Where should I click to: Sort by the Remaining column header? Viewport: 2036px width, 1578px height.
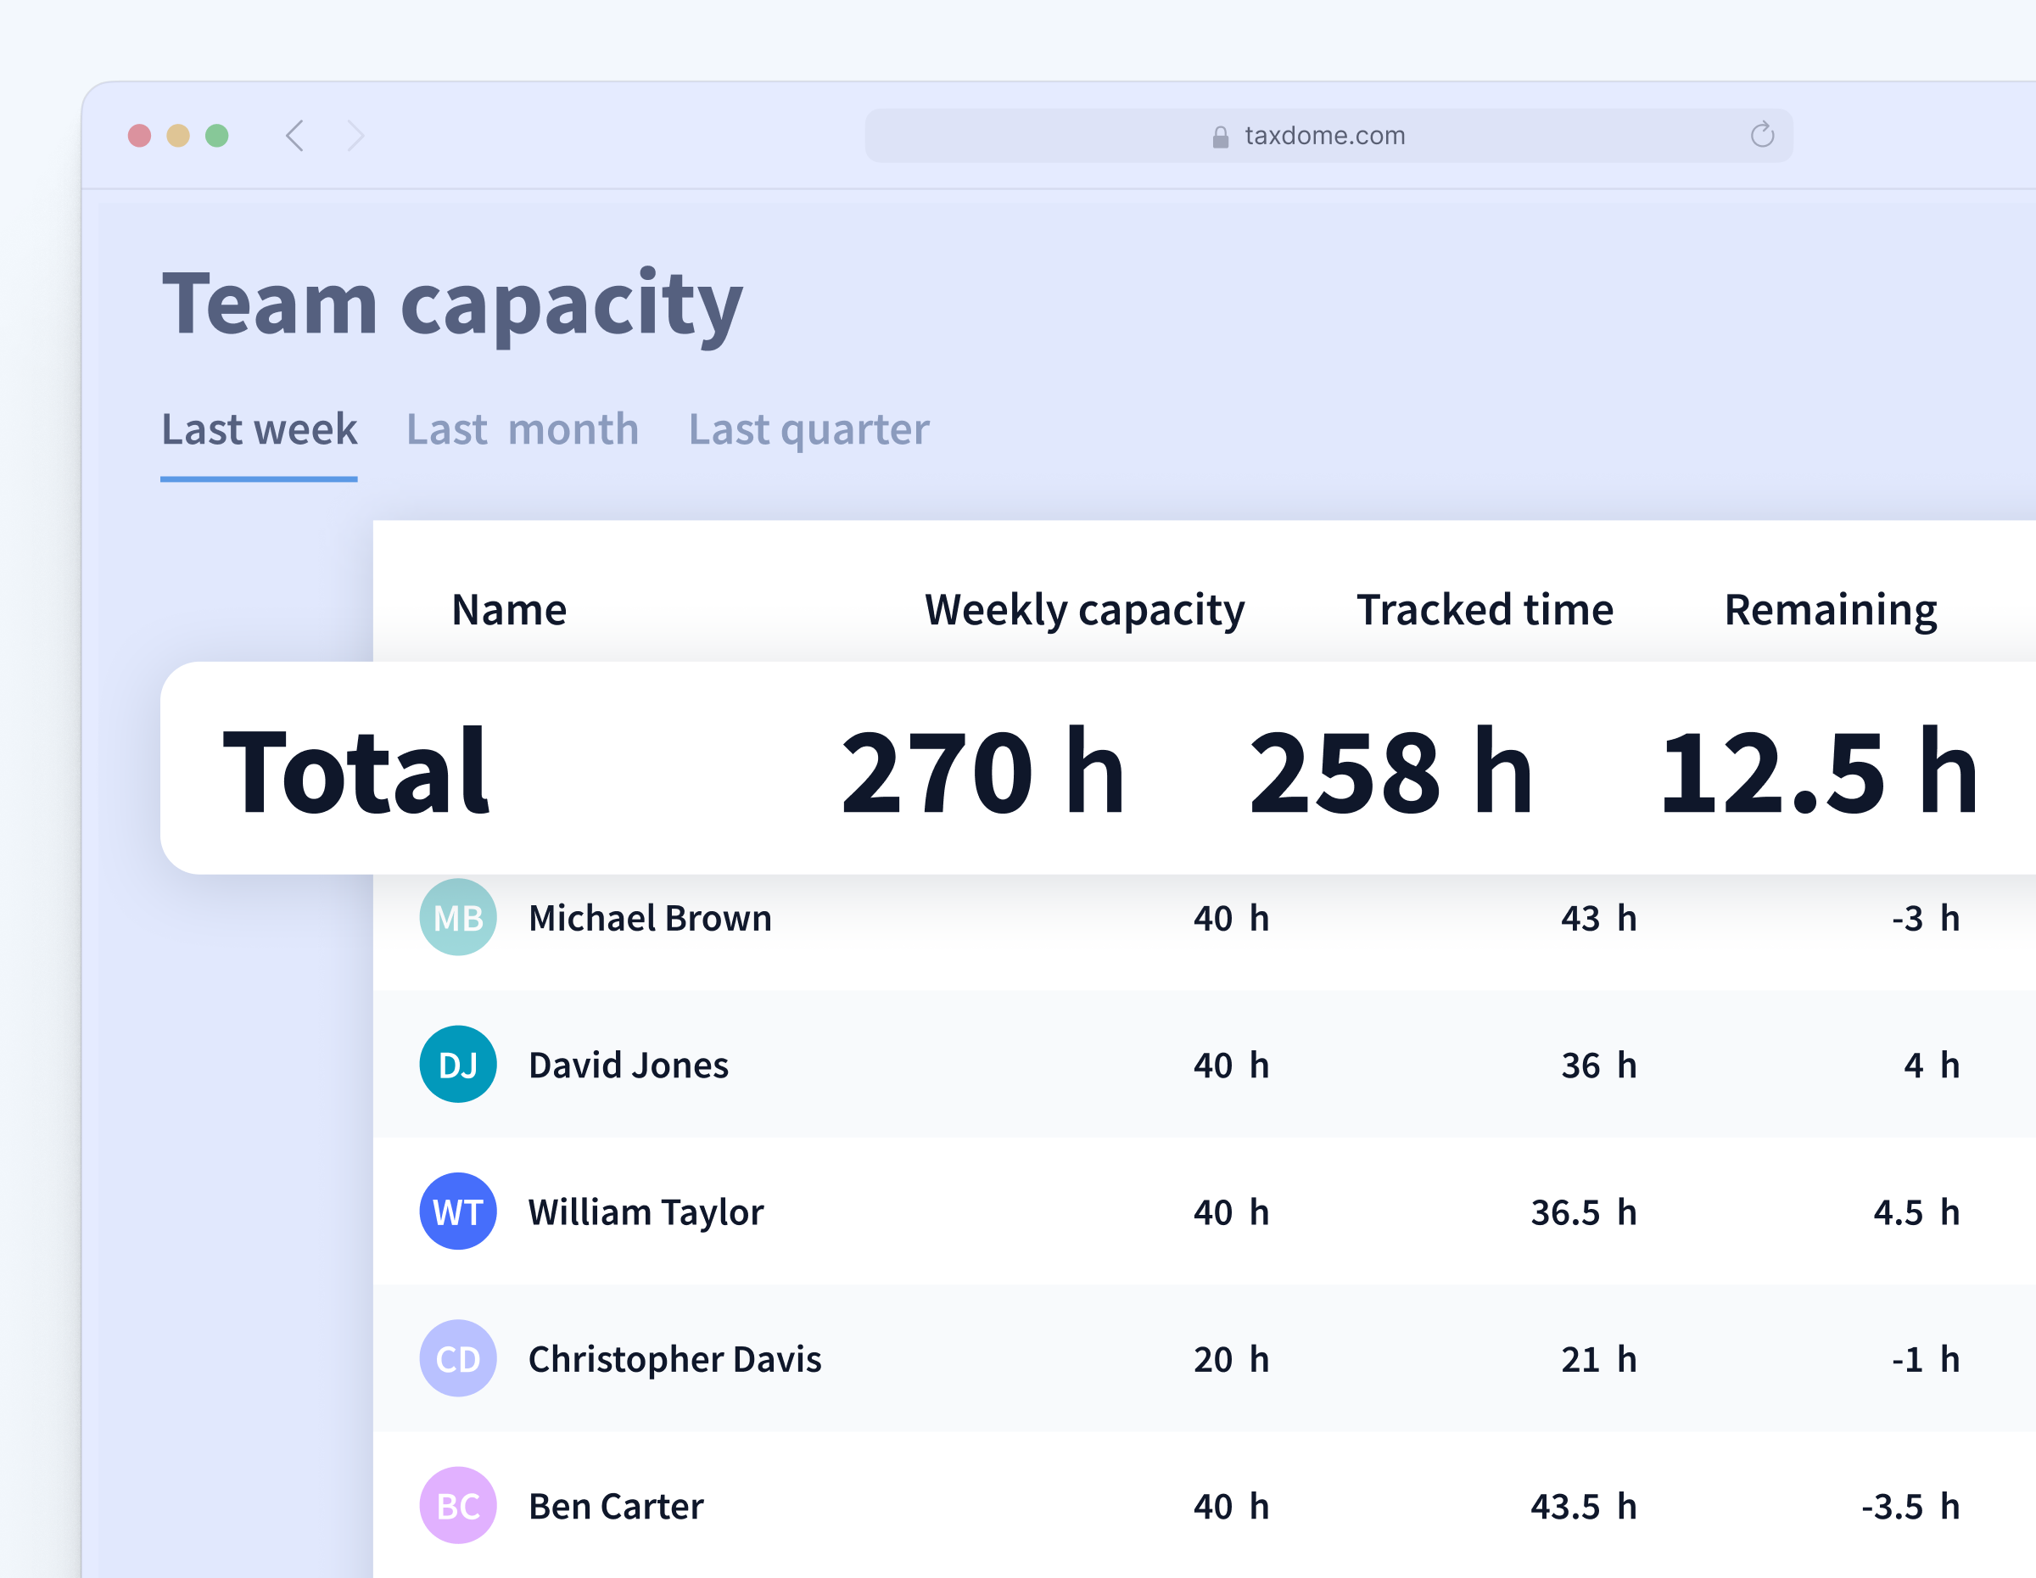click(x=1830, y=608)
